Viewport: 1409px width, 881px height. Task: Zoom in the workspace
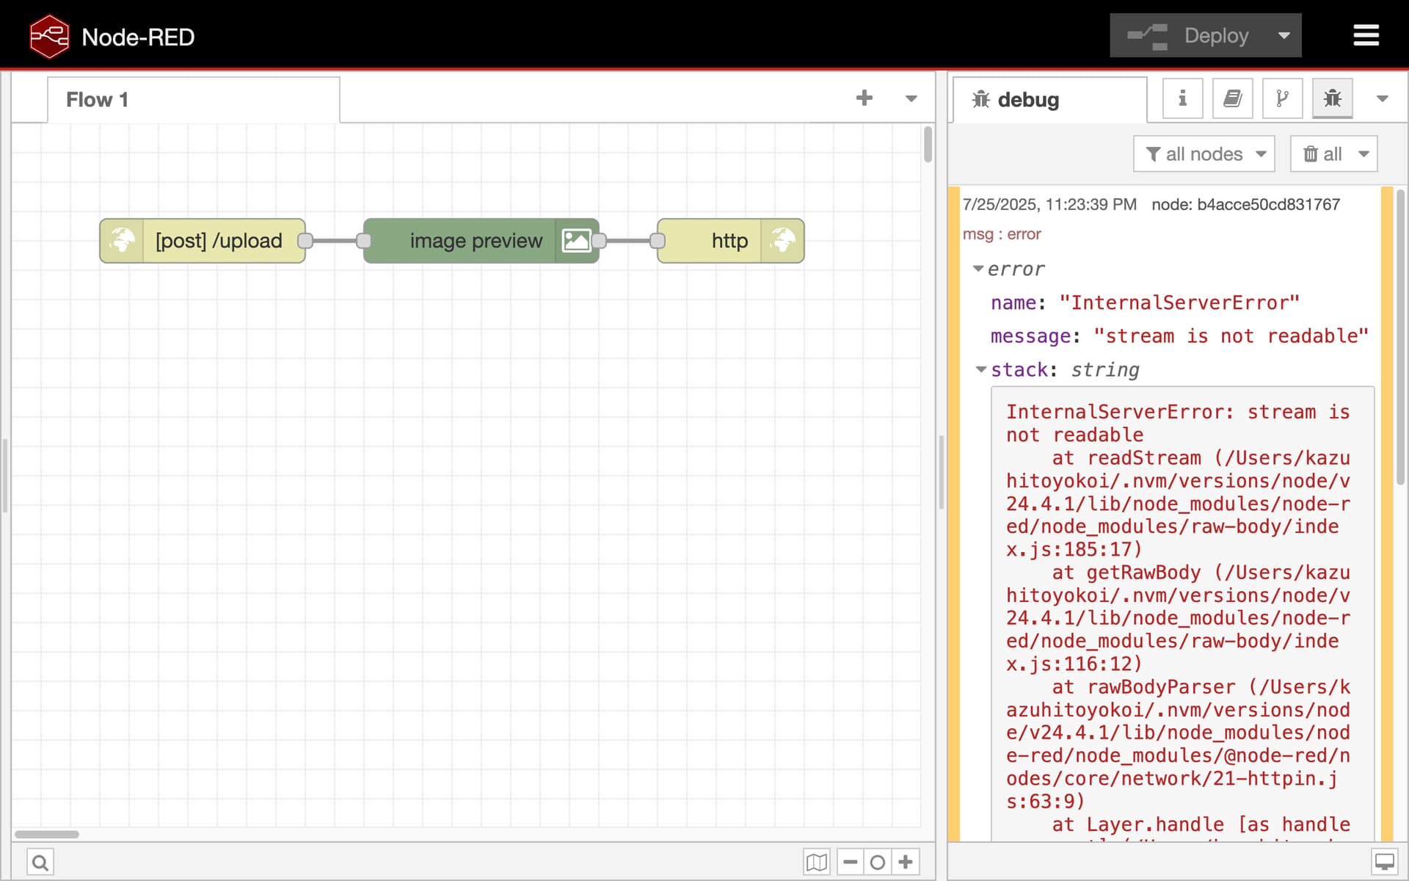[906, 862]
